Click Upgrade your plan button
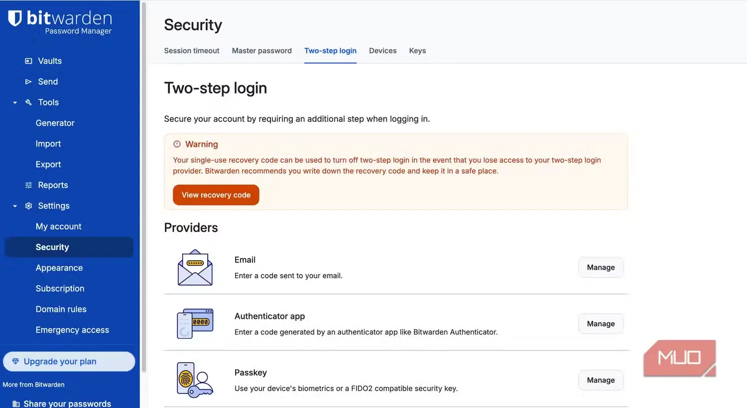 69,362
